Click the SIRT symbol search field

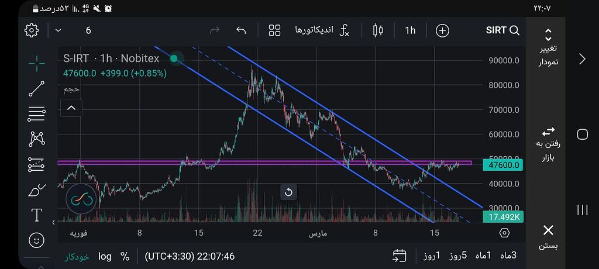click(502, 30)
